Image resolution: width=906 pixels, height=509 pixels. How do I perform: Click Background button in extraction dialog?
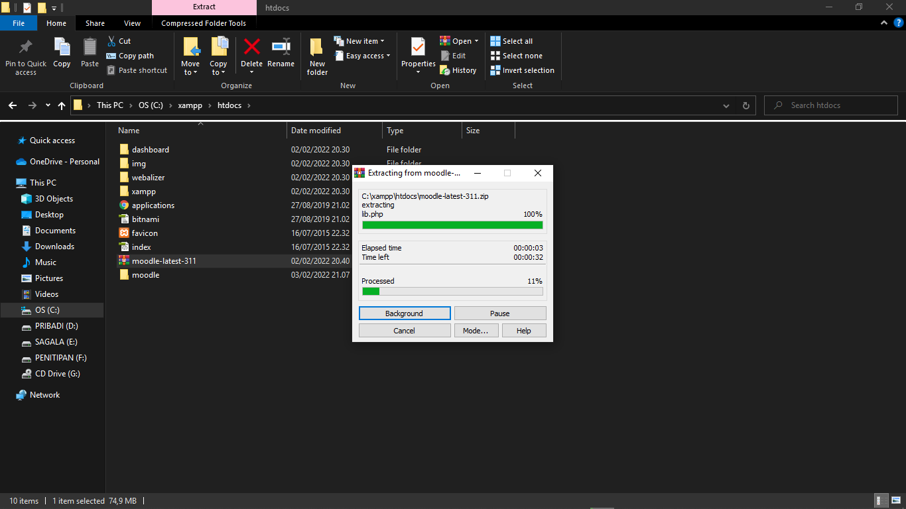pyautogui.click(x=405, y=313)
